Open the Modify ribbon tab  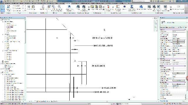point(122,3)
